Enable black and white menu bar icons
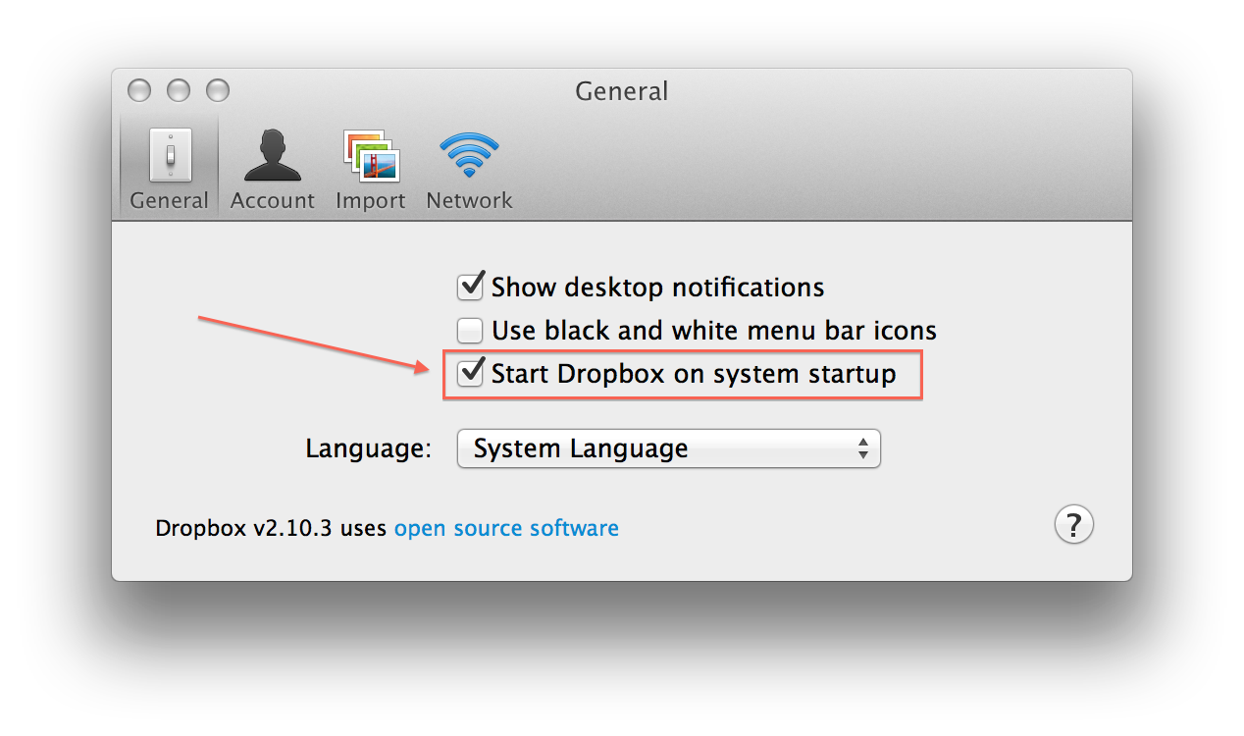This screenshot has height=736, width=1244. coord(471,331)
